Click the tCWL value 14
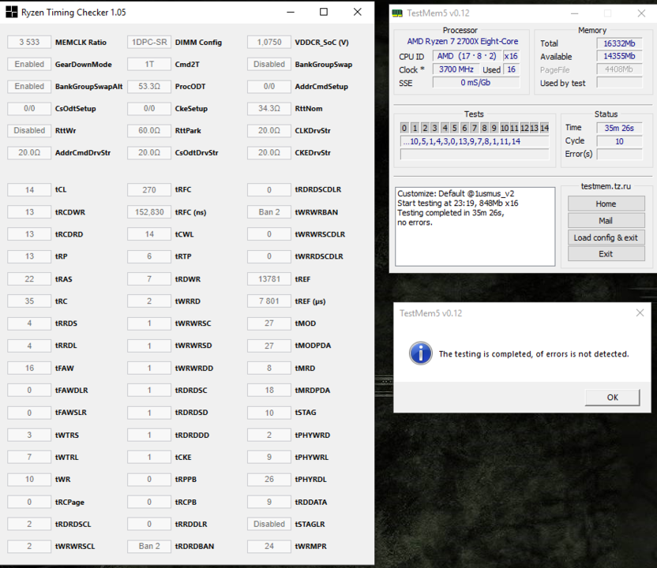The image size is (657, 568). pyautogui.click(x=149, y=234)
